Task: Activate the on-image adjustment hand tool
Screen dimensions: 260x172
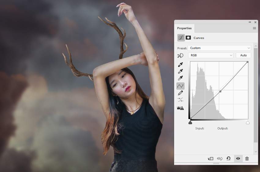Action: click(180, 56)
